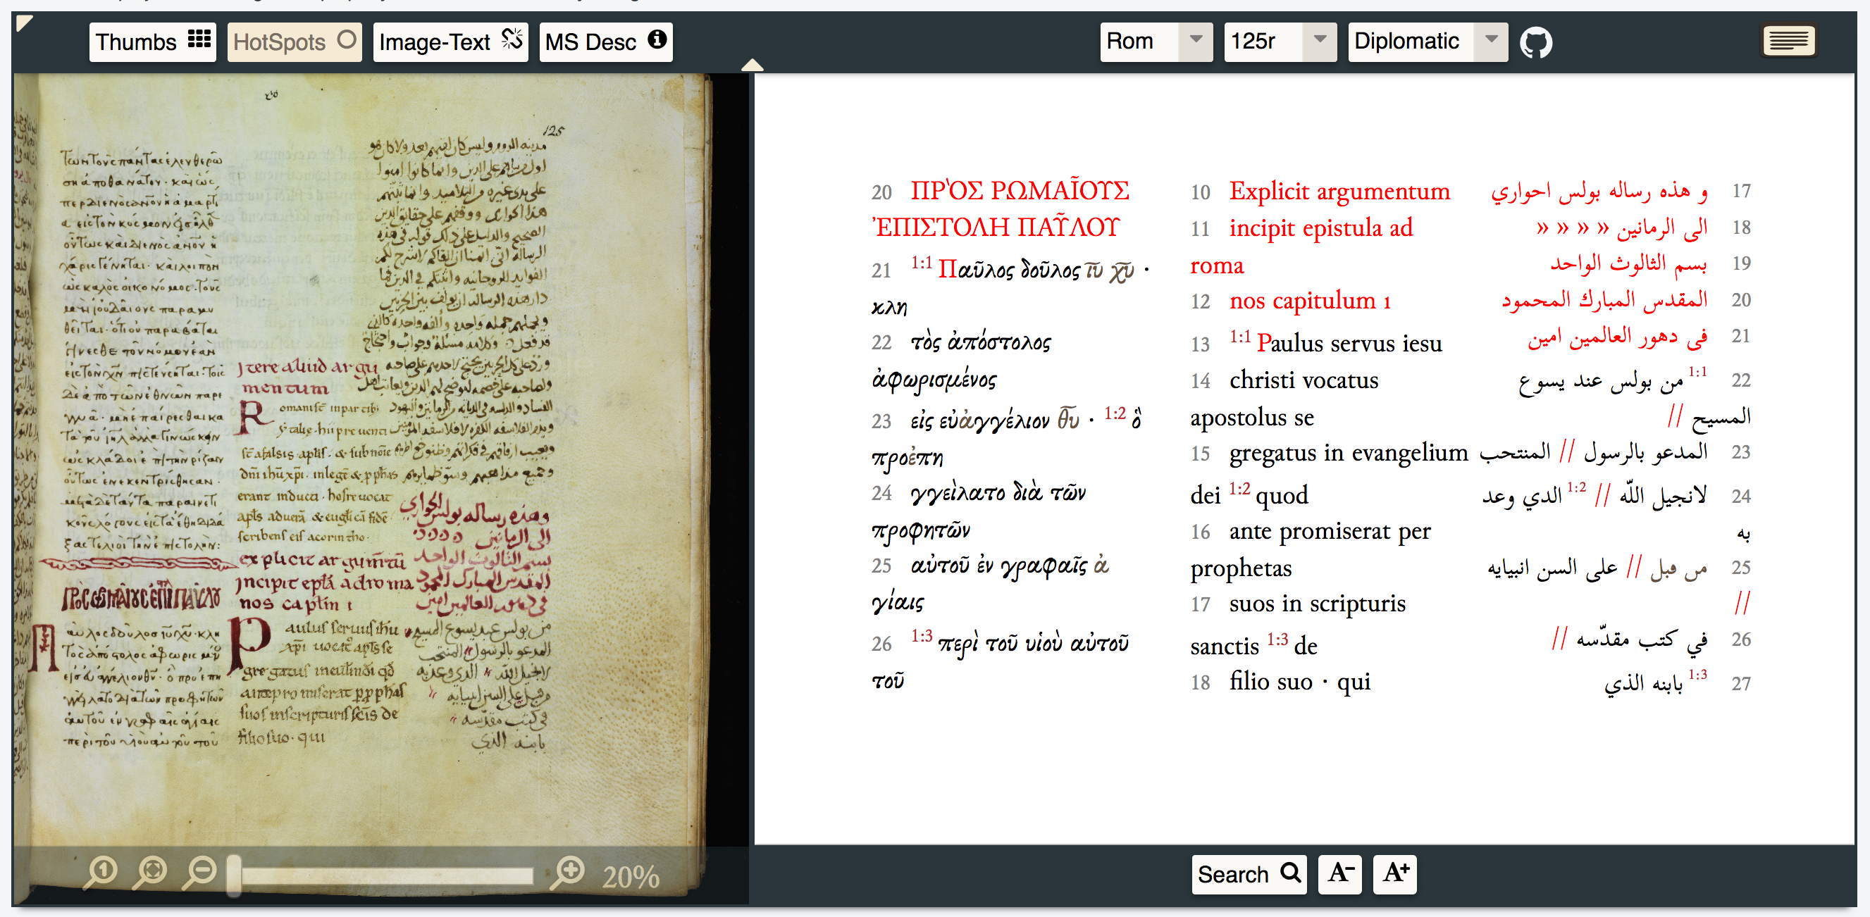
Task: Click the corner triangle icon at top-left
Action: [24, 23]
